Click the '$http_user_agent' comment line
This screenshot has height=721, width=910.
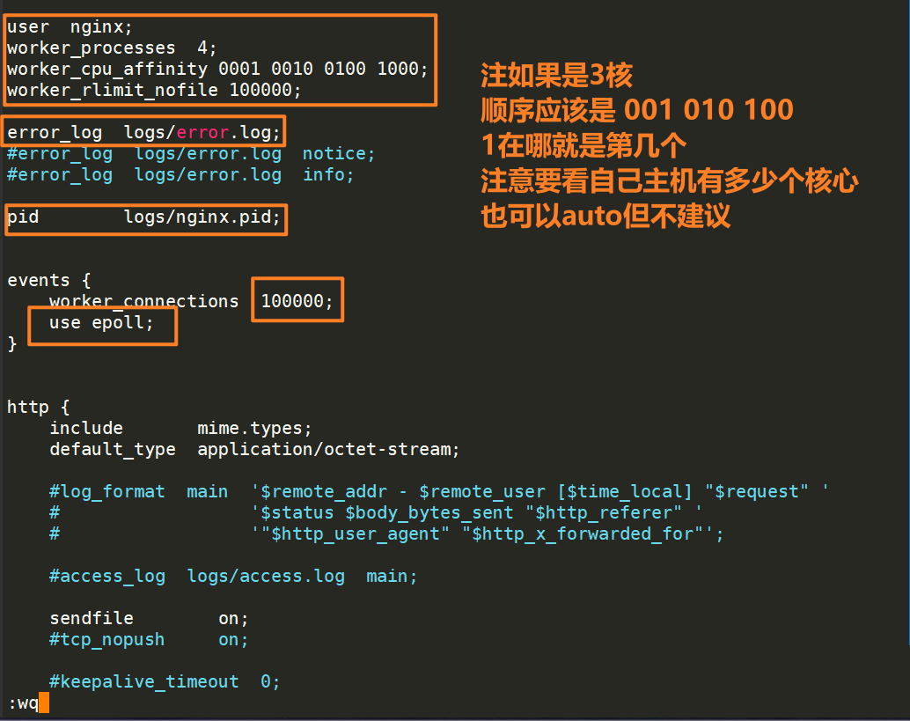[x=386, y=534]
